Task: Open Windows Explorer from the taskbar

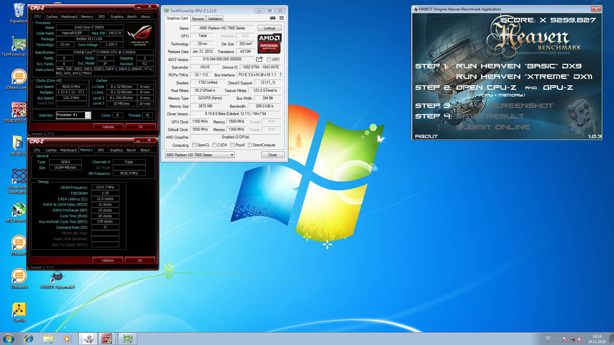Action: [48, 339]
